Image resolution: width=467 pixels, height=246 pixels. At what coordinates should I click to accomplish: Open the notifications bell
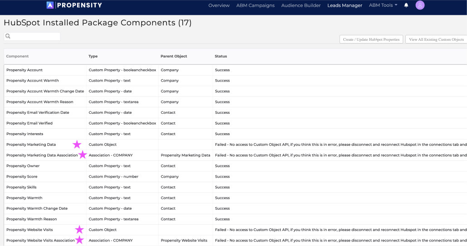click(406, 5)
